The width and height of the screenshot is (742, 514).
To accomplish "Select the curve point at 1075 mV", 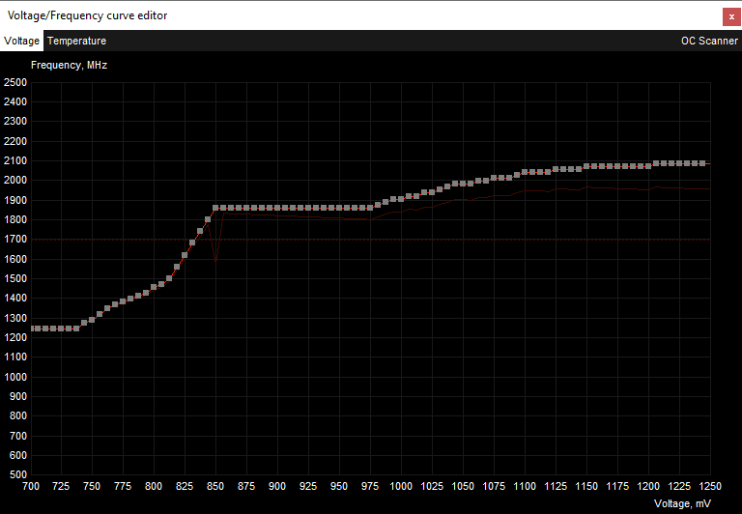I will click(494, 178).
